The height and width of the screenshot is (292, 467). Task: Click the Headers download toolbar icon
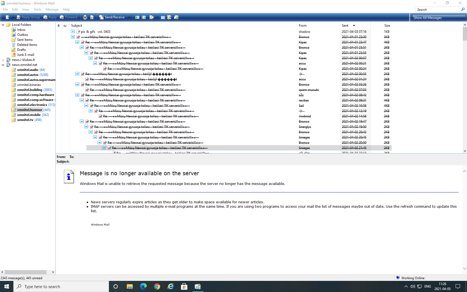point(176,17)
